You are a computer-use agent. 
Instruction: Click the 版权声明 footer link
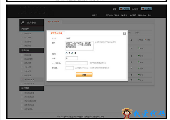click(x=100, y=117)
